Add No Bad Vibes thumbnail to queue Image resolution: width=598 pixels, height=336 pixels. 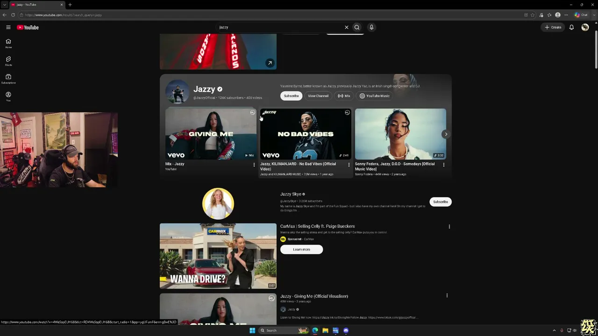347,112
